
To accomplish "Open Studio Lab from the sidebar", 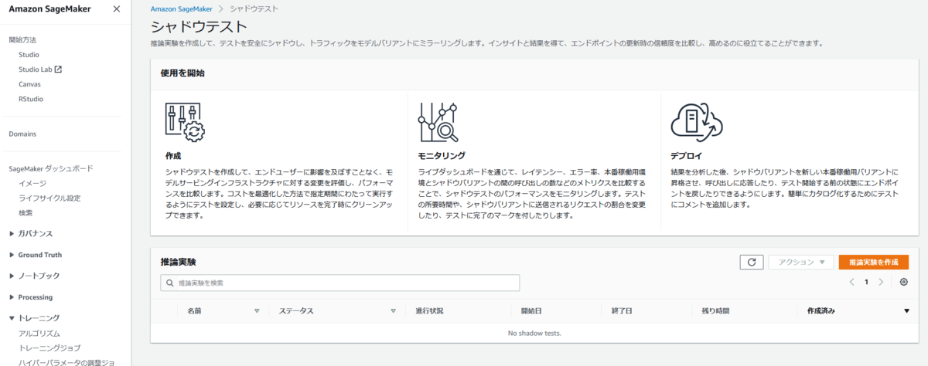I will pos(35,69).
